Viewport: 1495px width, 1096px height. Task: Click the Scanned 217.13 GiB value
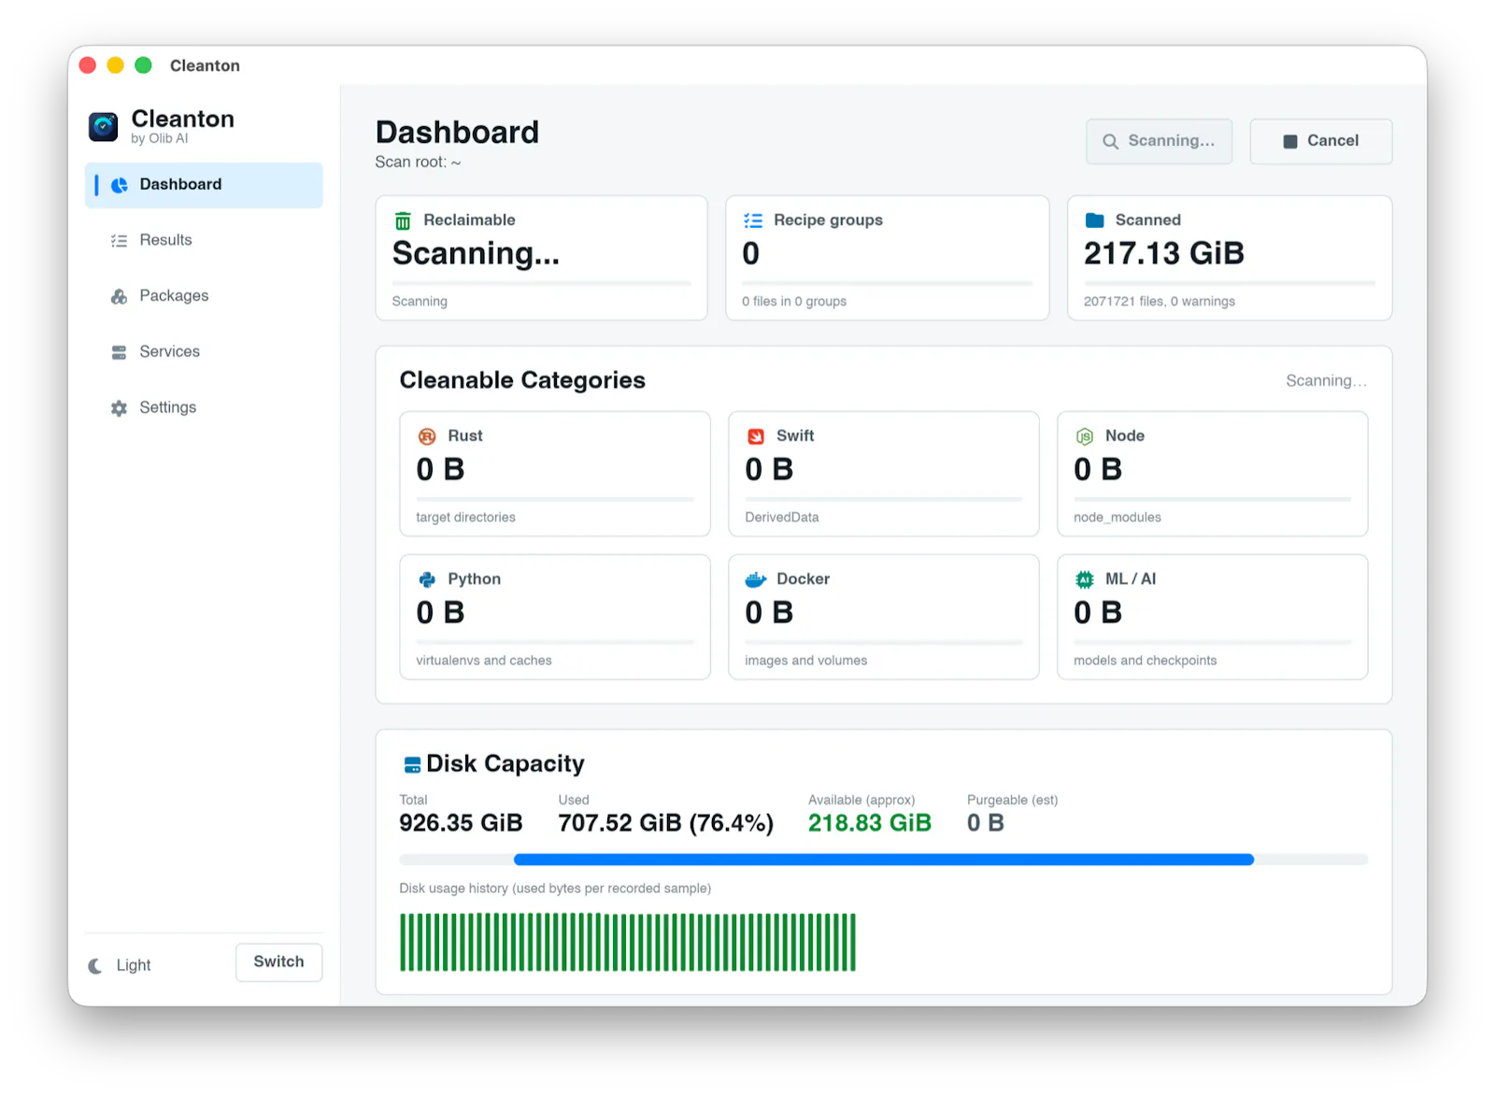click(1163, 253)
